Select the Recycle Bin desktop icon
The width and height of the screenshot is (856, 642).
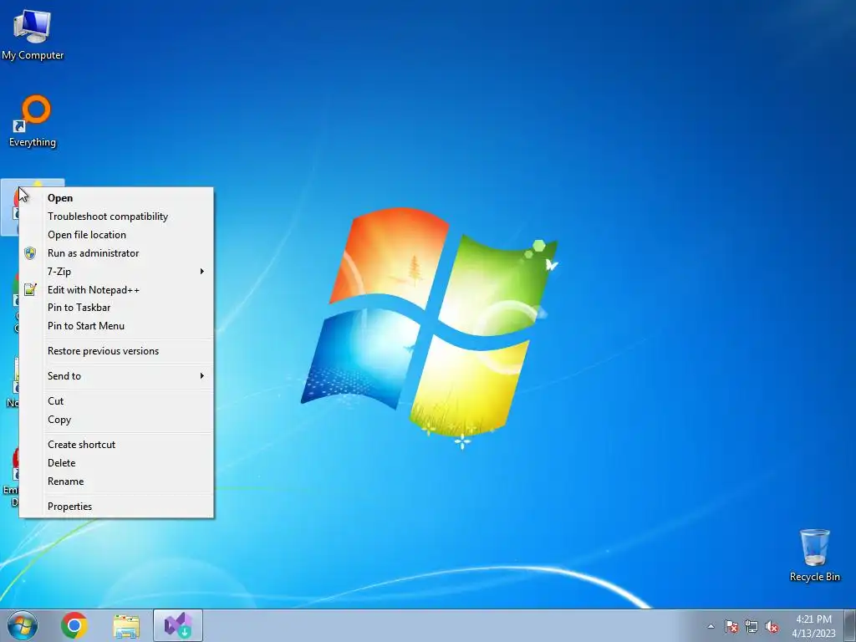[814, 555]
